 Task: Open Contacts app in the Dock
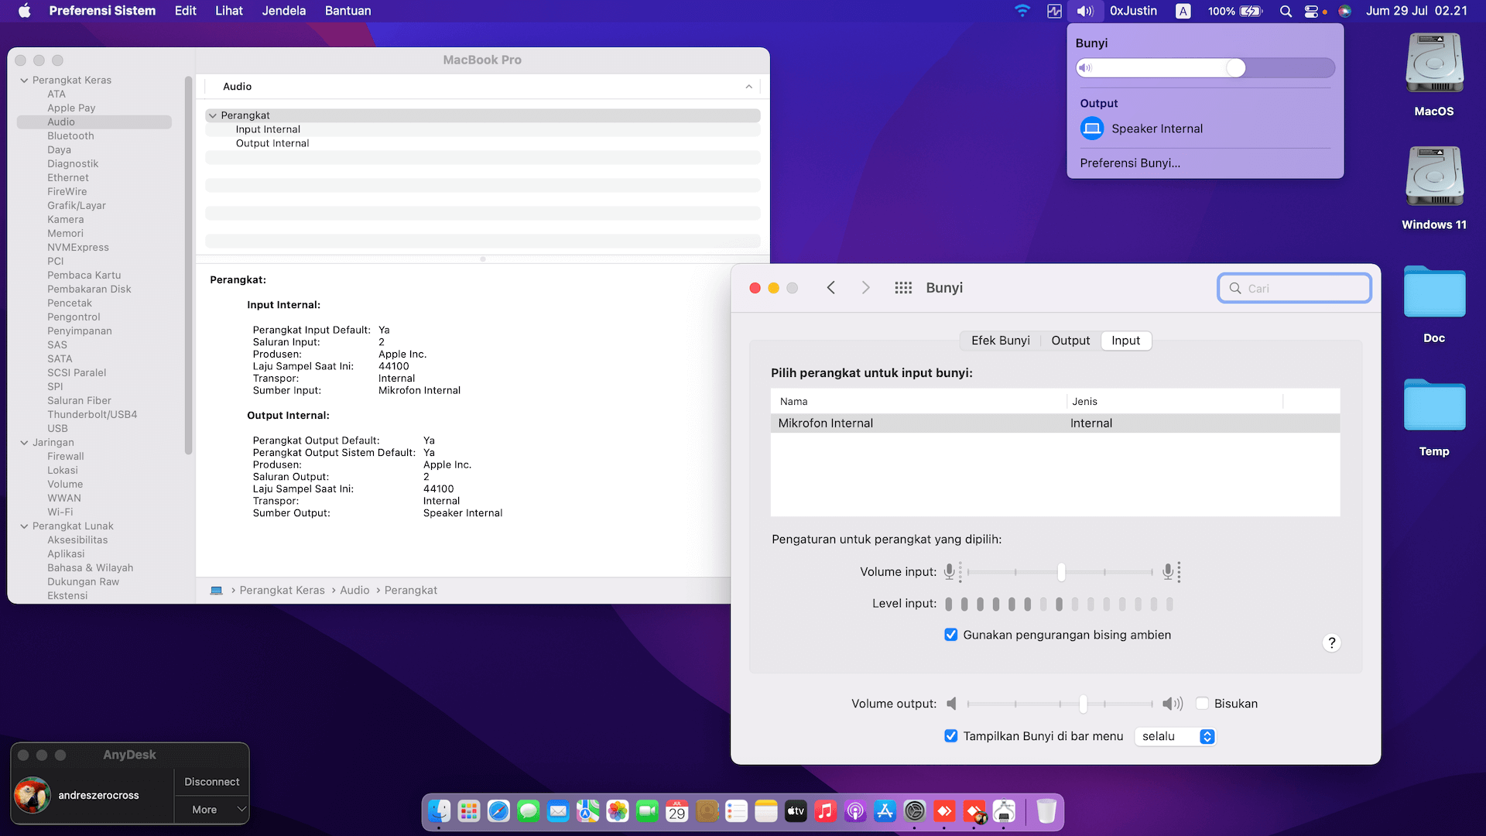coord(707,810)
